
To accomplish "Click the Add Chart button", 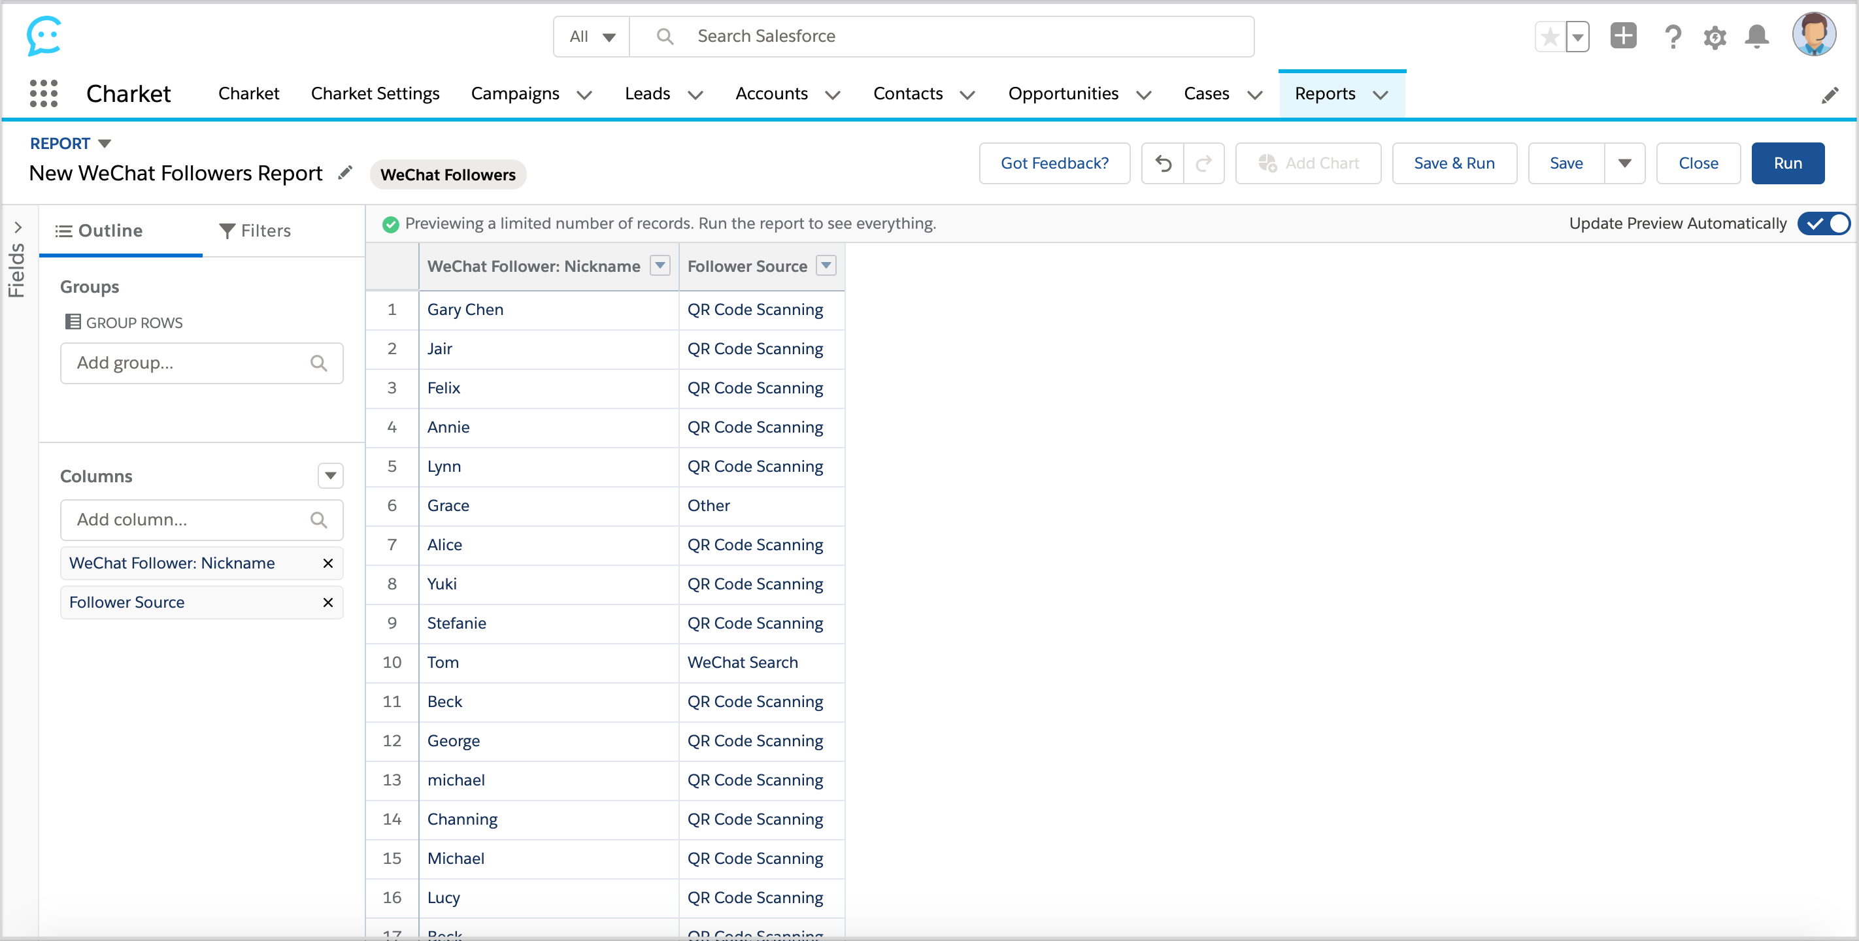I will pos(1308,164).
